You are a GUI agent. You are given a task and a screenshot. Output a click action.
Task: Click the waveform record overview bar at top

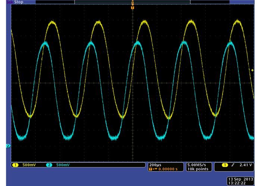pyautogui.click(x=132, y=2)
